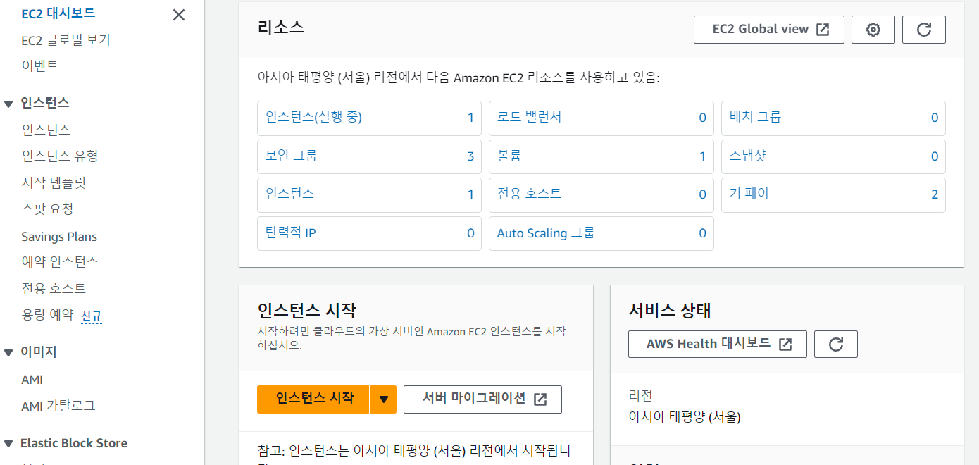Open 스팟 요청 in the sidebar
Screen dimensions: 979x465
click(47, 209)
